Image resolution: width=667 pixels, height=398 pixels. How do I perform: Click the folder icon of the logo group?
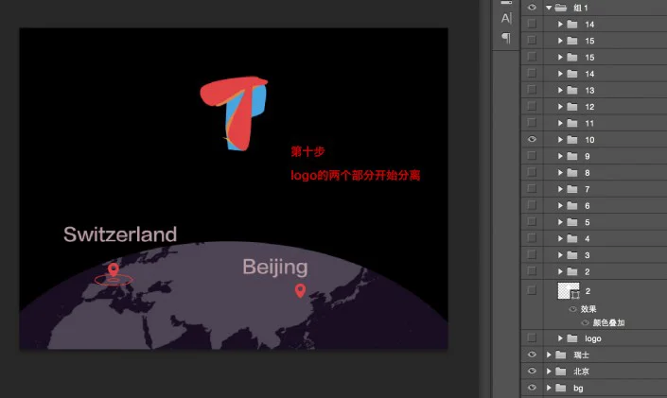click(572, 338)
